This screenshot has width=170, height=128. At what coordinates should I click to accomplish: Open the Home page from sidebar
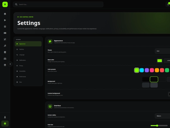click(x=5, y=14)
